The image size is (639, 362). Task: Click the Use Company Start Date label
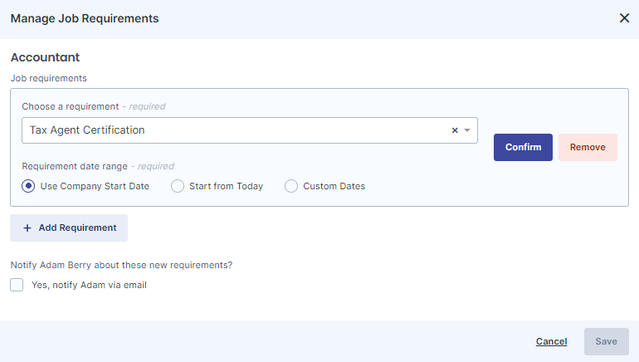click(x=95, y=186)
